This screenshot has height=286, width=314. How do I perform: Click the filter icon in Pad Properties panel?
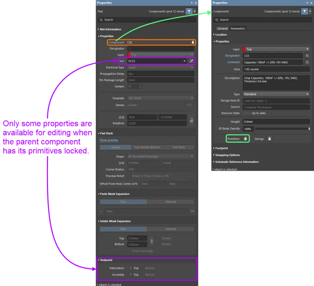[189, 12]
